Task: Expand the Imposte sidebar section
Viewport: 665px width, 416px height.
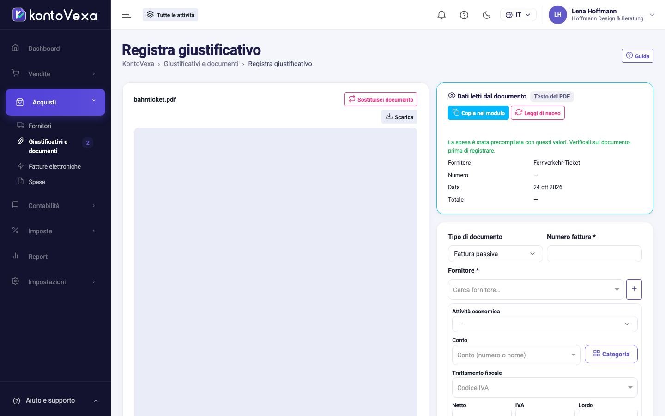Action: coord(55,231)
